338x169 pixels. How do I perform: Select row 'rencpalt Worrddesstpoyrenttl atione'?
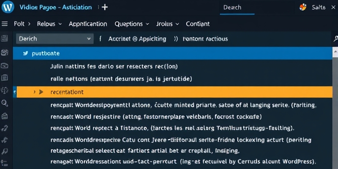pos(183,105)
